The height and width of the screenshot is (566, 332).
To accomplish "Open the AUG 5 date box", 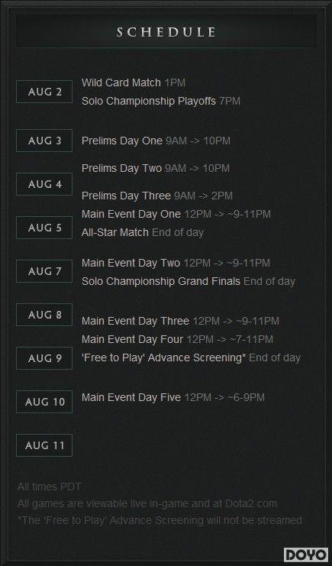I will tap(44, 228).
